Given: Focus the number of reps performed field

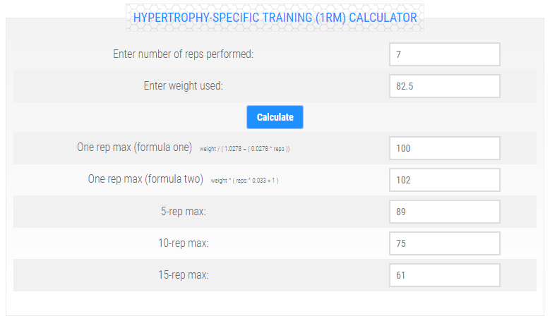Looking at the screenshot, I should pos(444,54).
